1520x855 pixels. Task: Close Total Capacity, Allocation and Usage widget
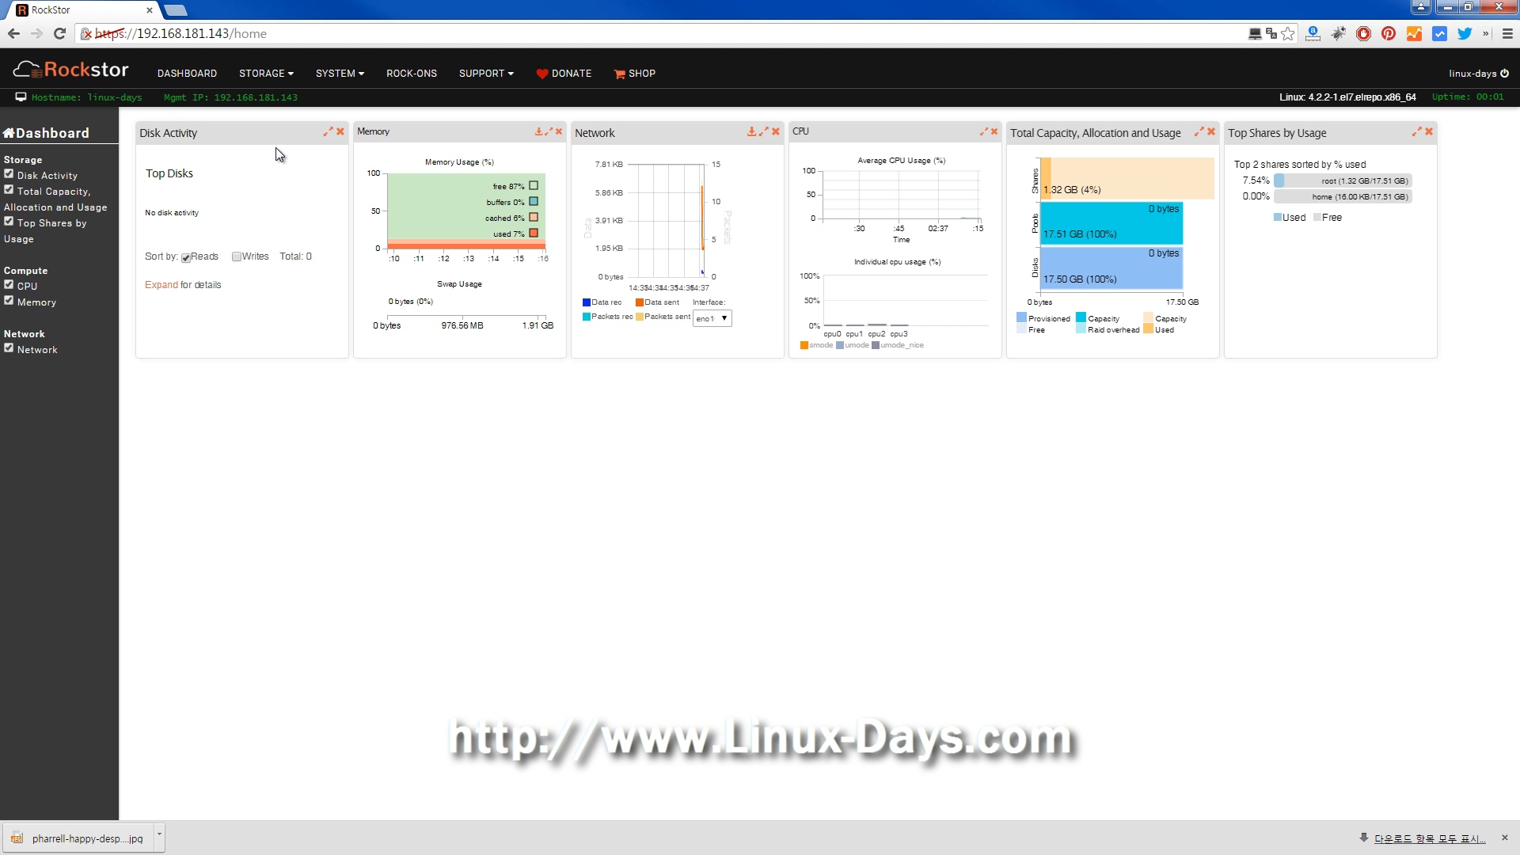click(1211, 132)
